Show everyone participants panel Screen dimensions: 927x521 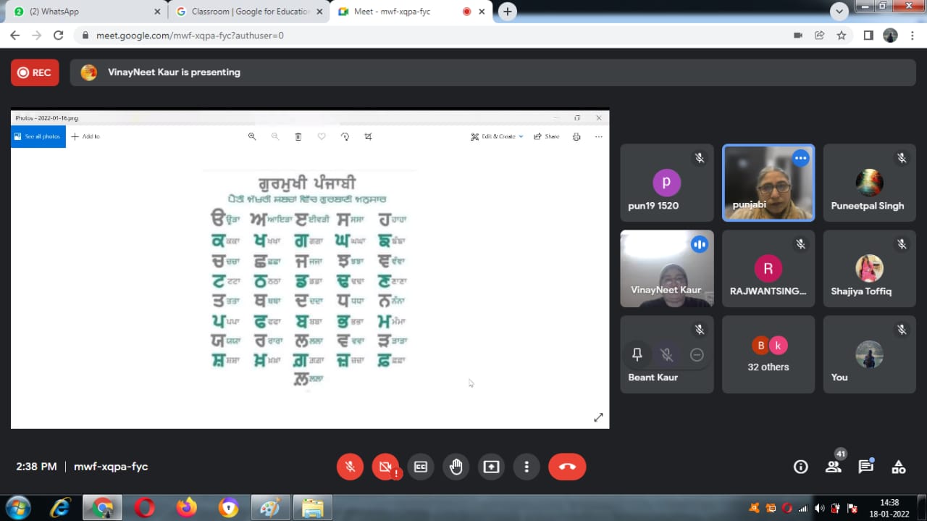click(x=834, y=467)
